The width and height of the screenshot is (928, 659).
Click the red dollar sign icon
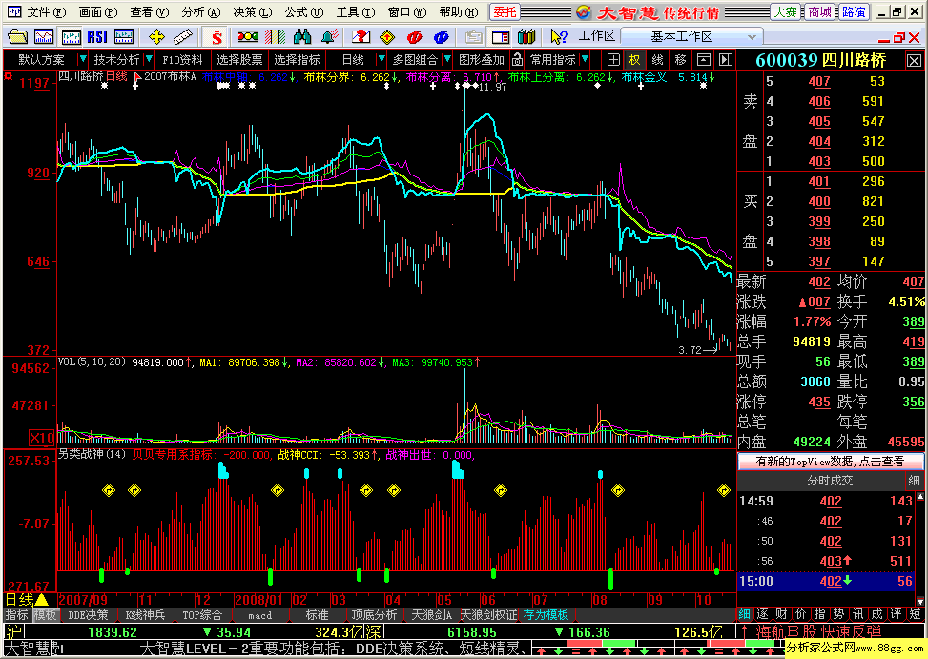[217, 37]
